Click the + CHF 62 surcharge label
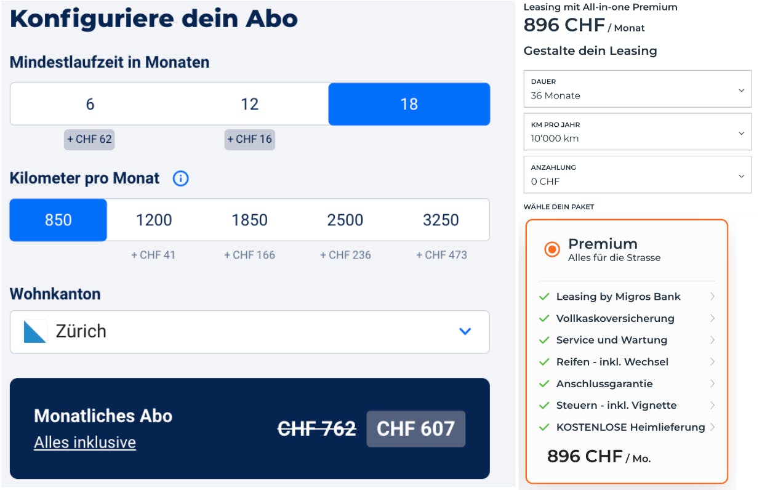The image size is (762, 490). coord(89,140)
